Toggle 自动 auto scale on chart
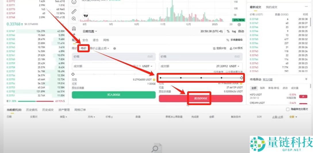Screen dimensions: 313x153 (x=241, y=31)
